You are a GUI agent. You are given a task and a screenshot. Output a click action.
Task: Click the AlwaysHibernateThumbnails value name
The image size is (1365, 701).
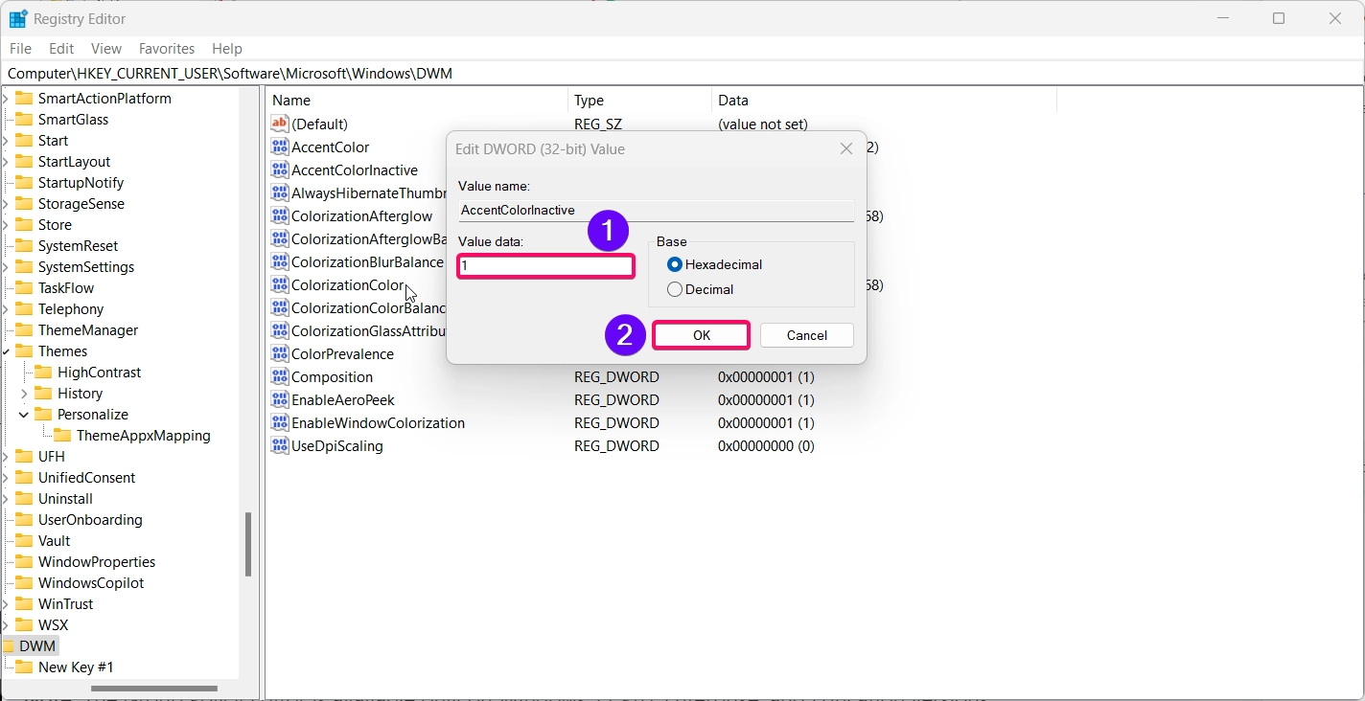pos(369,192)
